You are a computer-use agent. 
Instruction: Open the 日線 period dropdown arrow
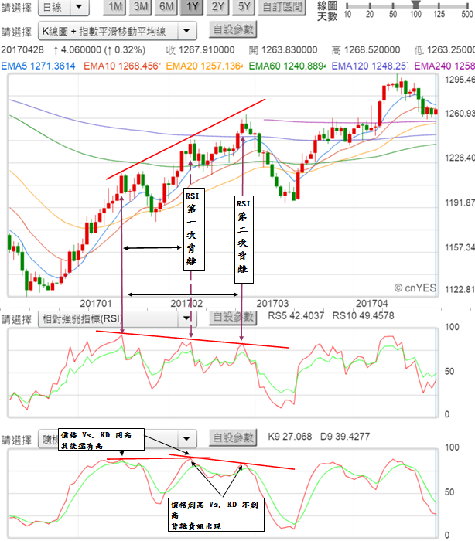[79, 6]
